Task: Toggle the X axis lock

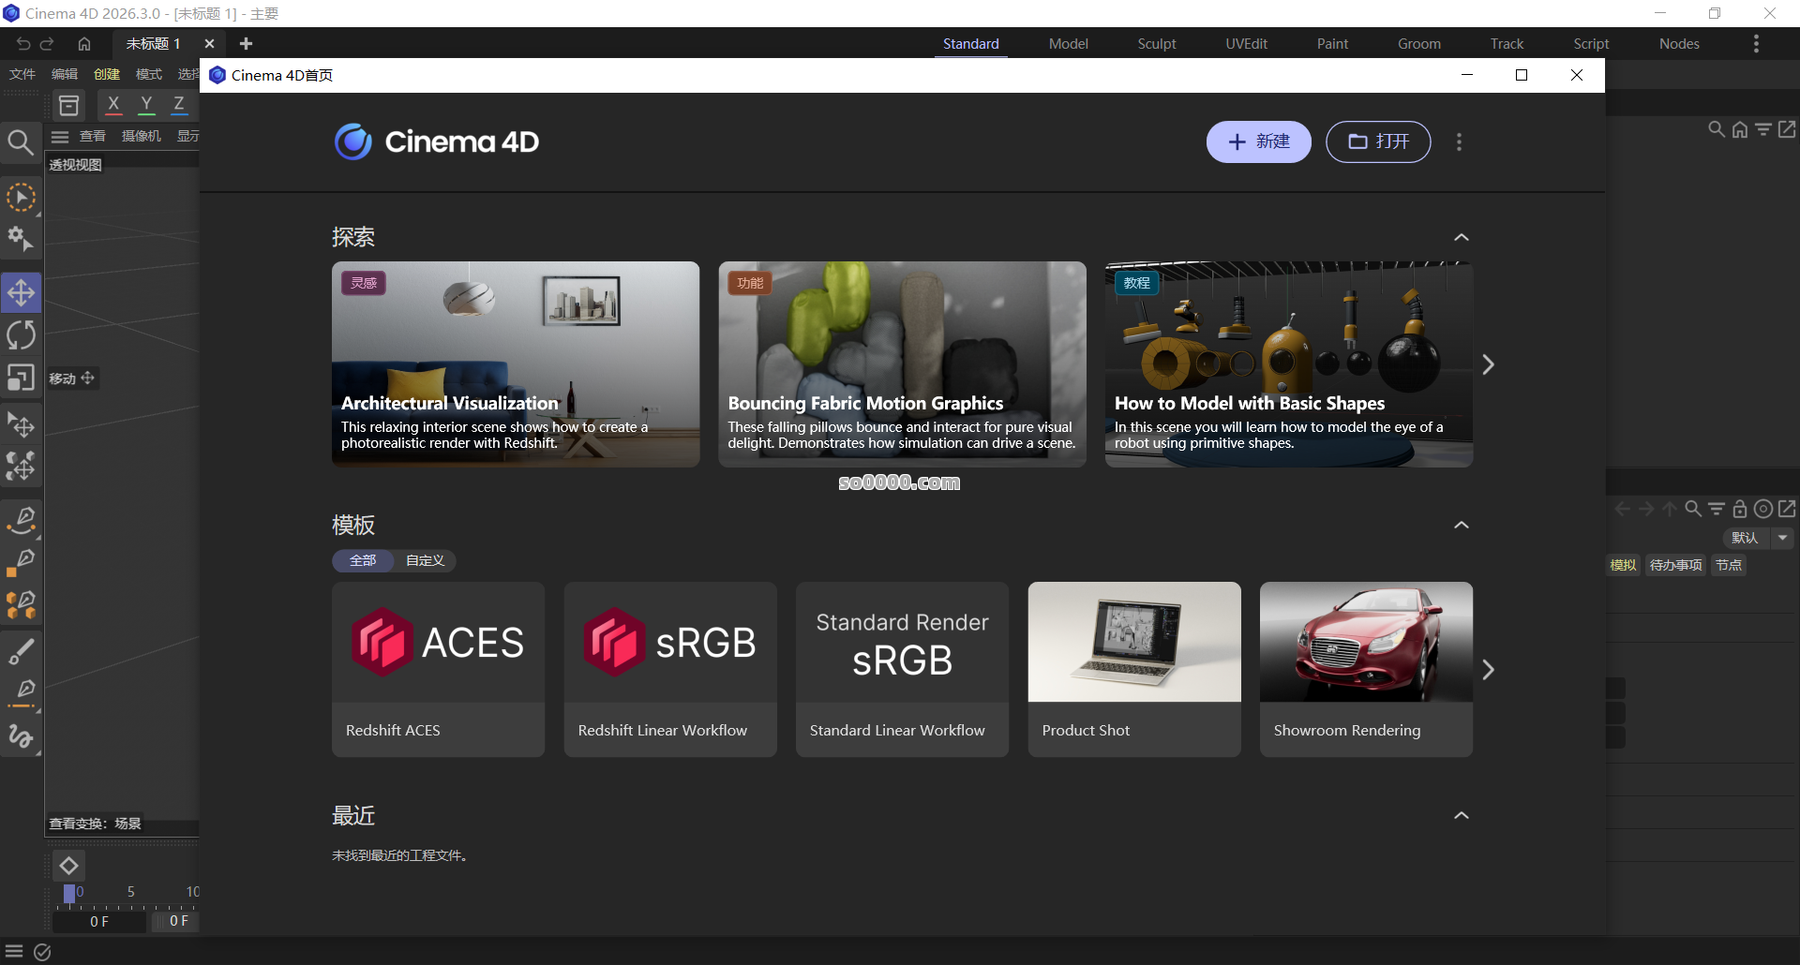Action: click(x=113, y=105)
